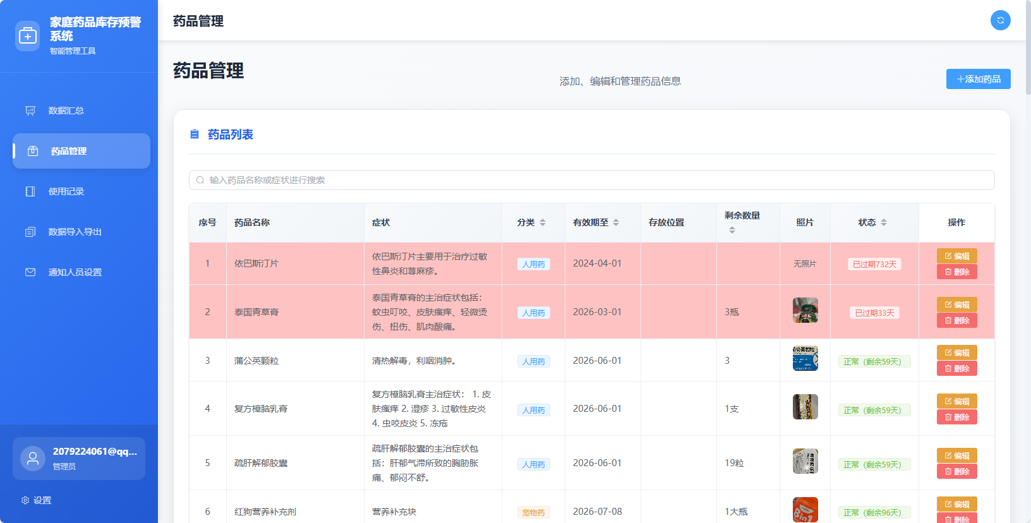Sort the table by 有效期至

(x=616, y=222)
